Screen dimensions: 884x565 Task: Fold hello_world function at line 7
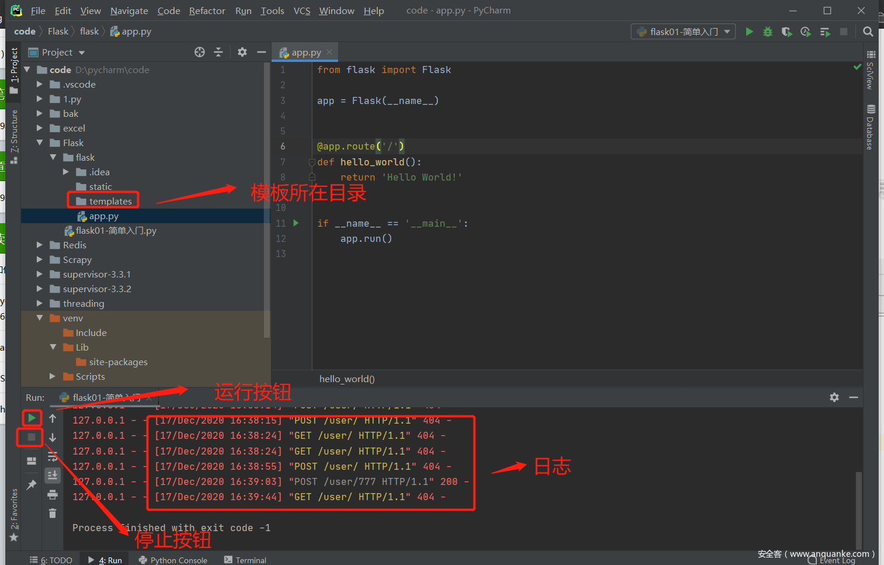coord(312,162)
